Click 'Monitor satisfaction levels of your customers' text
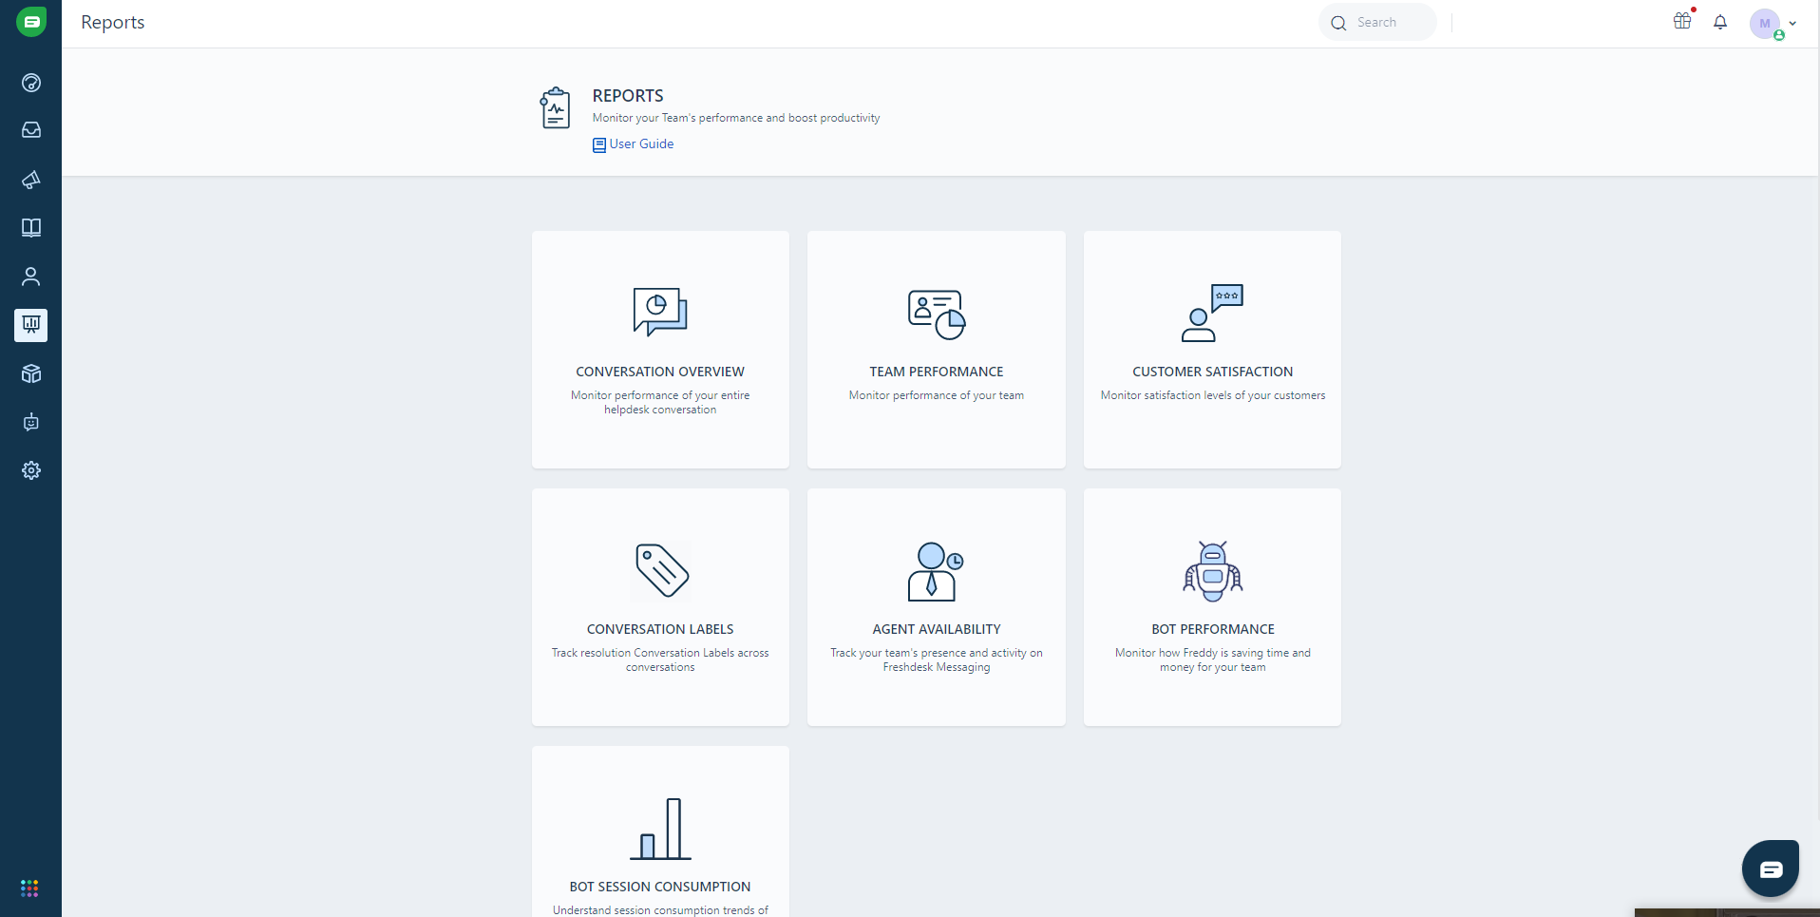This screenshot has width=1820, height=917. (1213, 395)
